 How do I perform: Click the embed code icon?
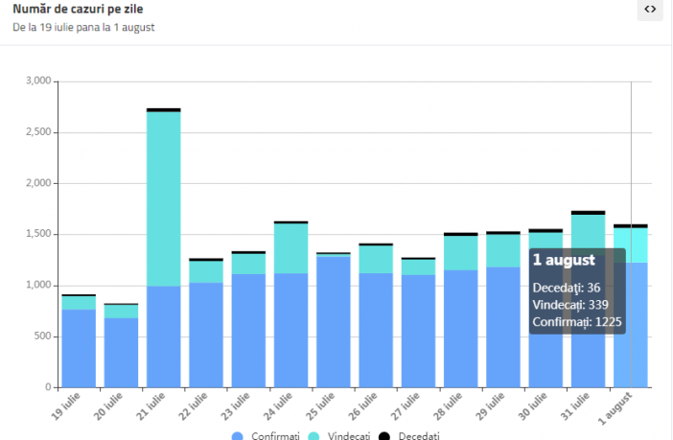pyautogui.click(x=650, y=10)
